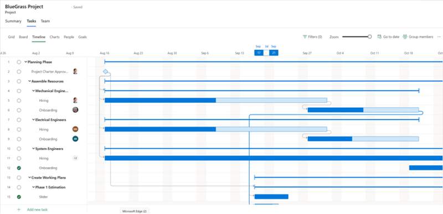Open the more options ellipsis menu
The height and width of the screenshot is (214, 443).
click(439, 36)
